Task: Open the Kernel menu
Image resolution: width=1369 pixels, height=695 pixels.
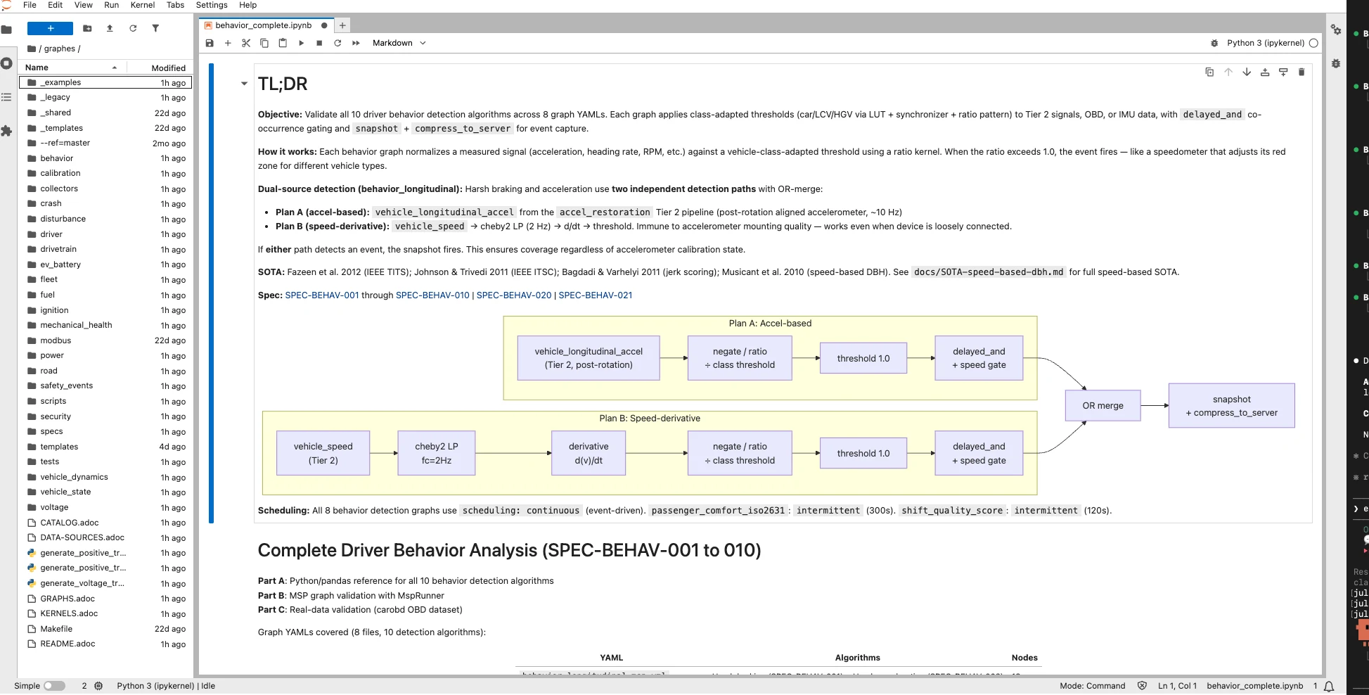Action: point(143,5)
